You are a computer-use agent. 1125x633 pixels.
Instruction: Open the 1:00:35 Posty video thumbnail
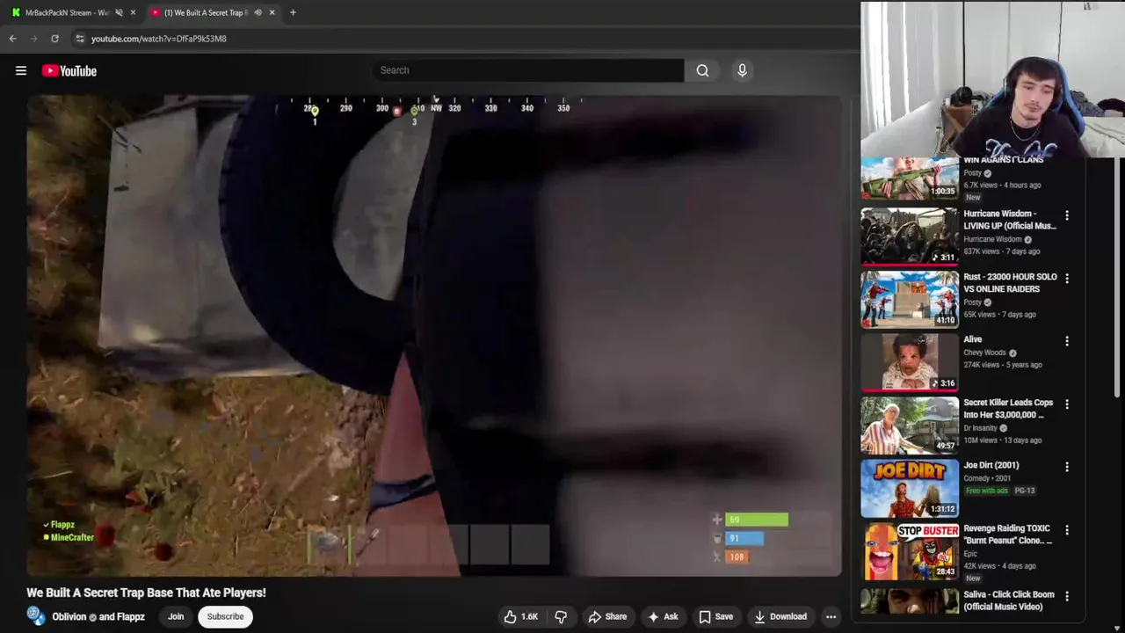(x=910, y=178)
